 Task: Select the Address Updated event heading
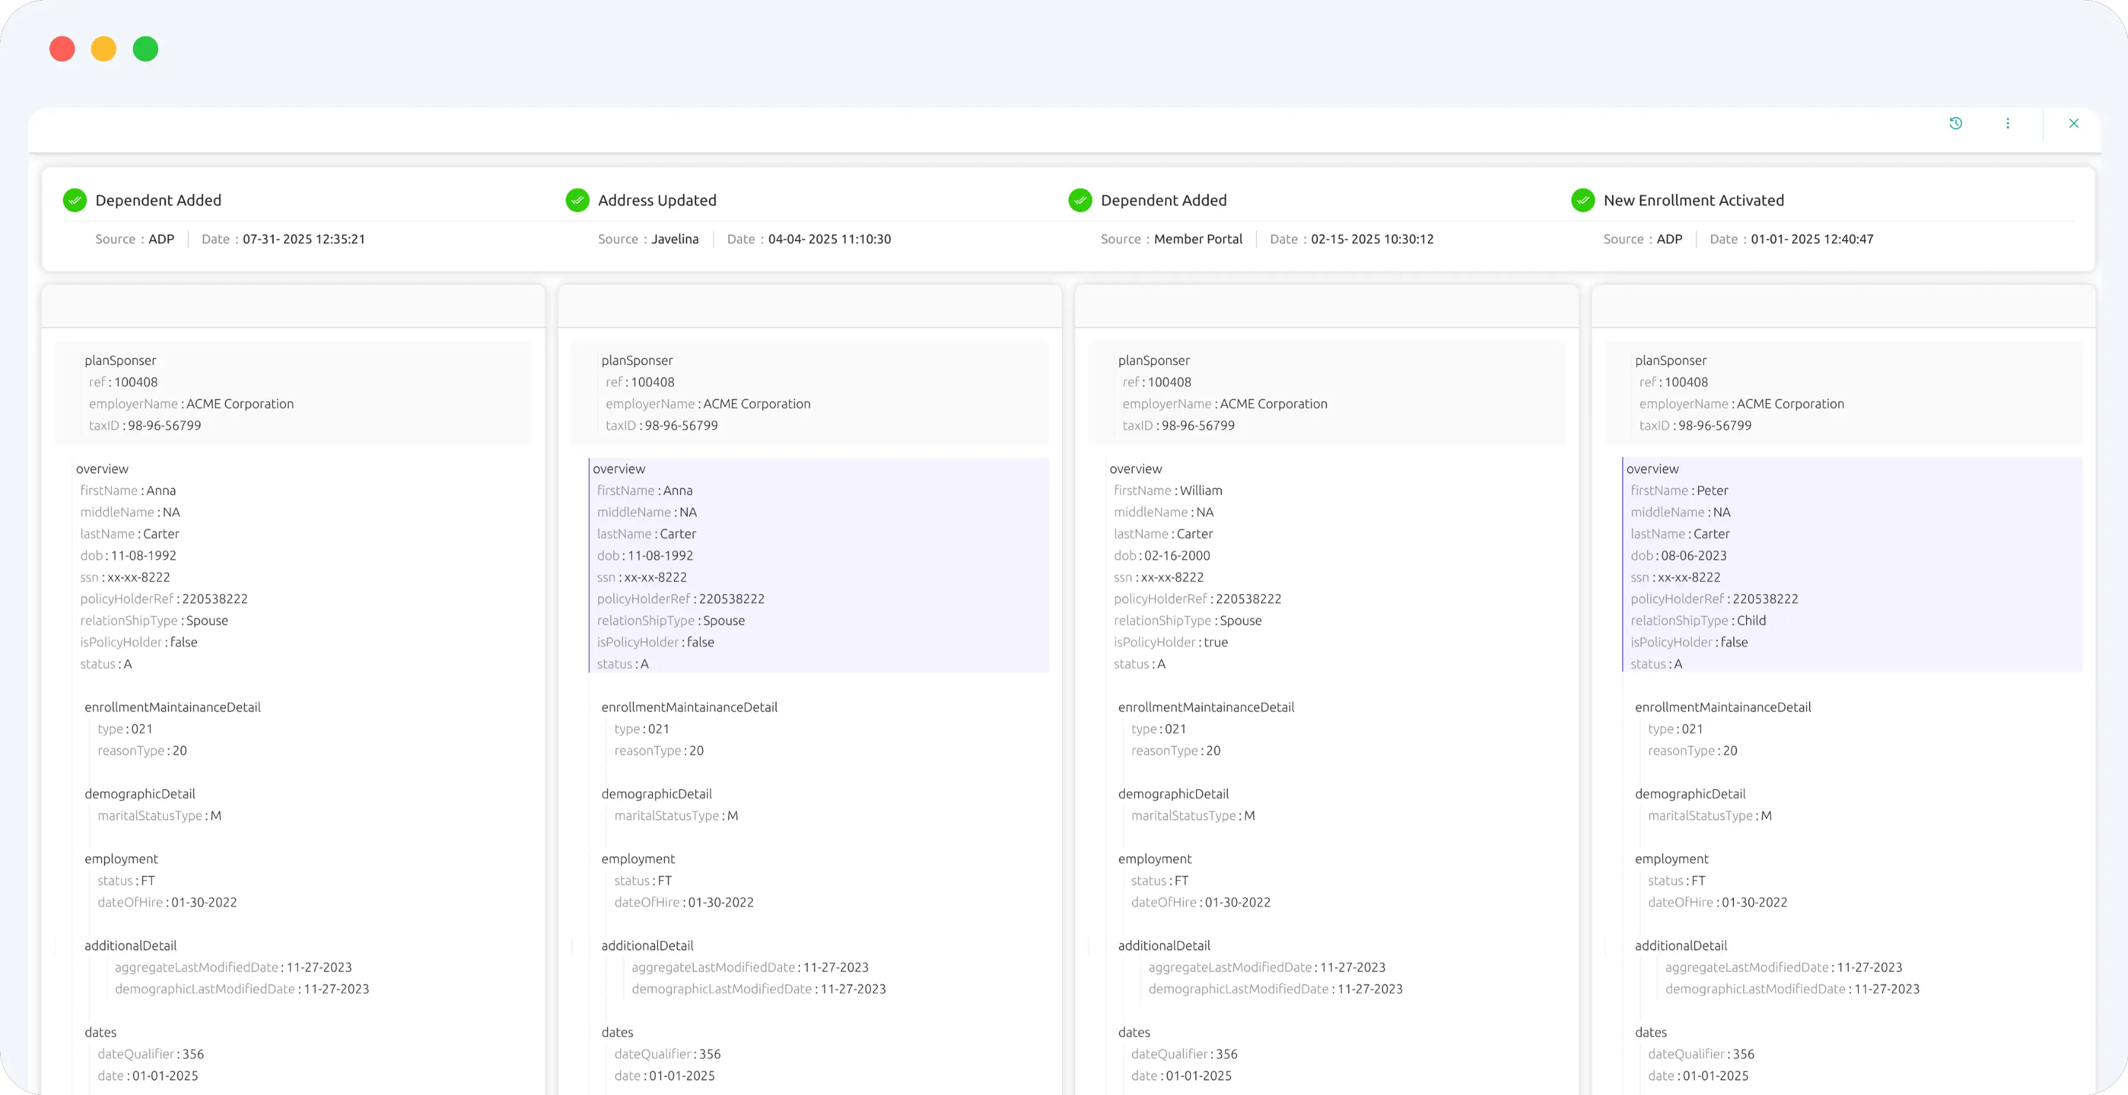(x=657, y=200)
